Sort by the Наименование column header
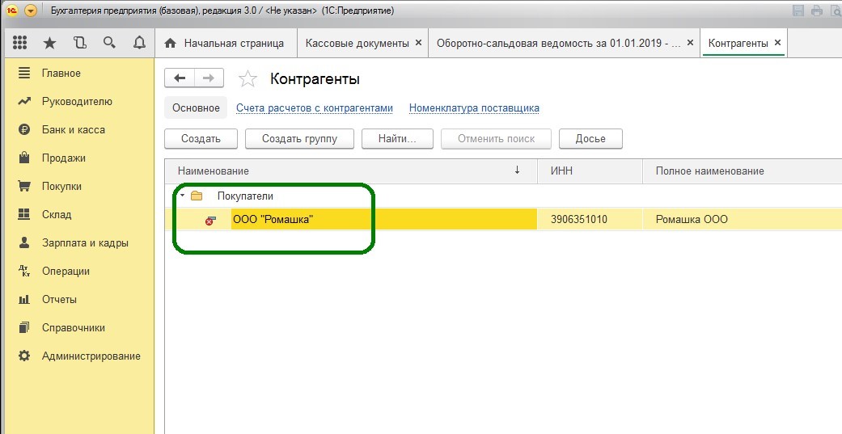The height and width of the screenshot is (434, 842). point(351,171)
